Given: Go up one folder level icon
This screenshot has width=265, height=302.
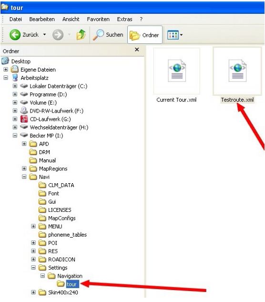Looking at the screenshot, I should tap(81, 35).
